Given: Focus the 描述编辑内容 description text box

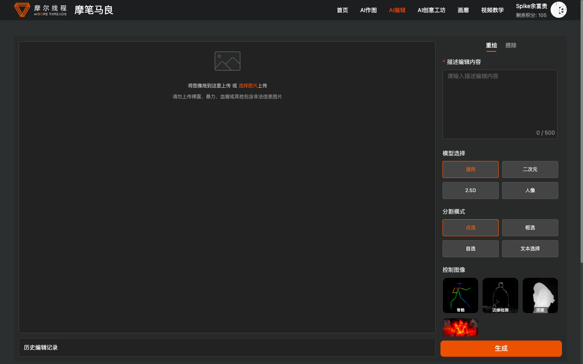Looking at the screenshot, I should pos(500,101).
